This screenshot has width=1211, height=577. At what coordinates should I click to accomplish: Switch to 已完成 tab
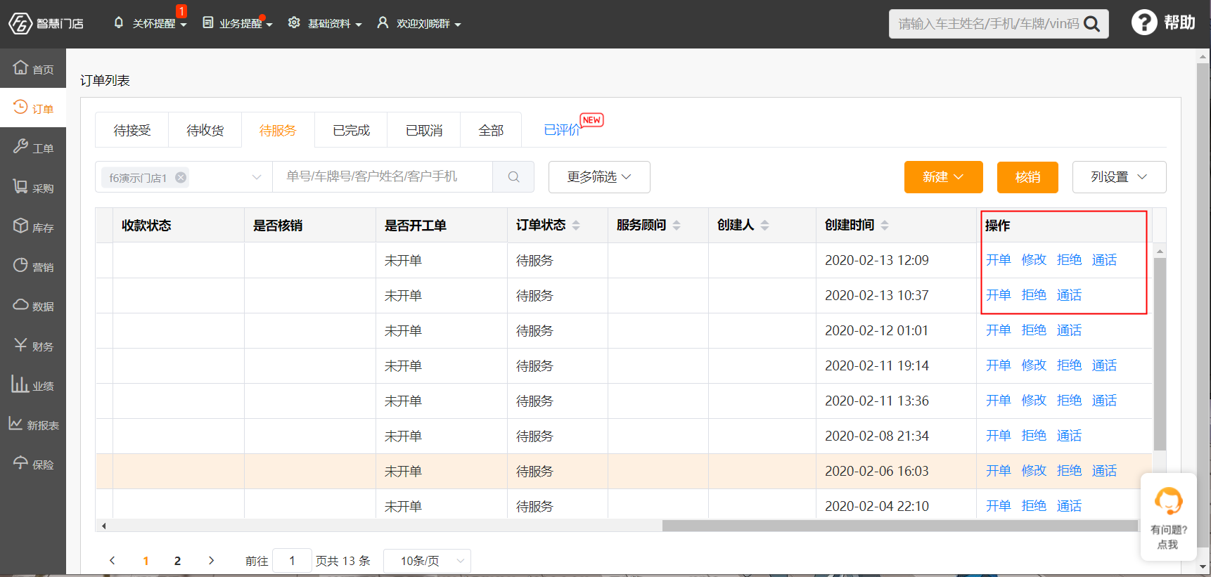coord(351,130)
